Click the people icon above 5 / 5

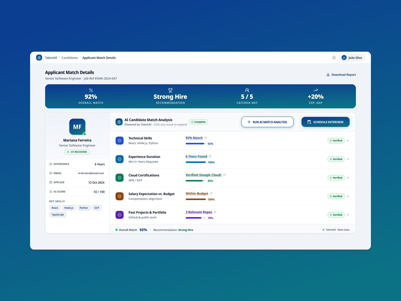pyautogui.click(x=247, y=90)
